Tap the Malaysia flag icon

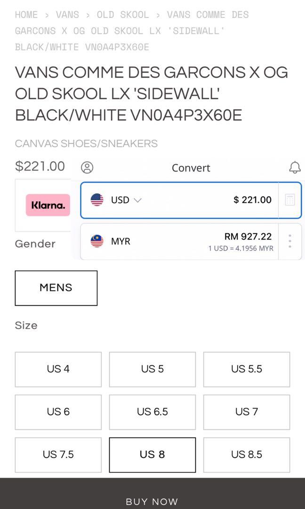[97, 241]
